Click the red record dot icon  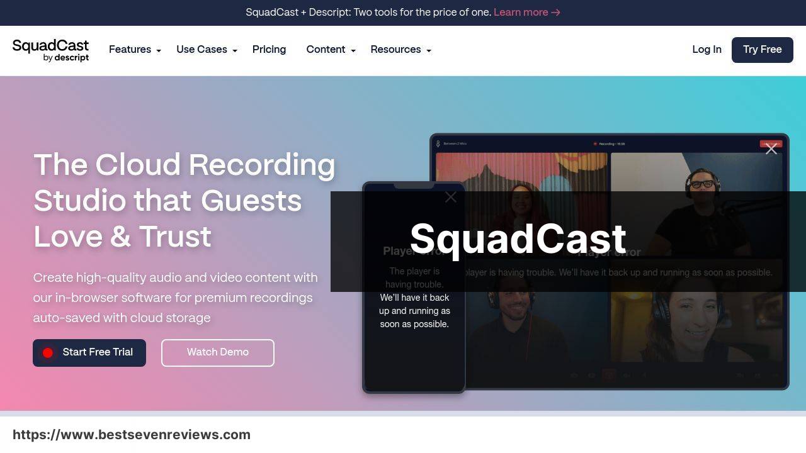[x=48, y=353]
